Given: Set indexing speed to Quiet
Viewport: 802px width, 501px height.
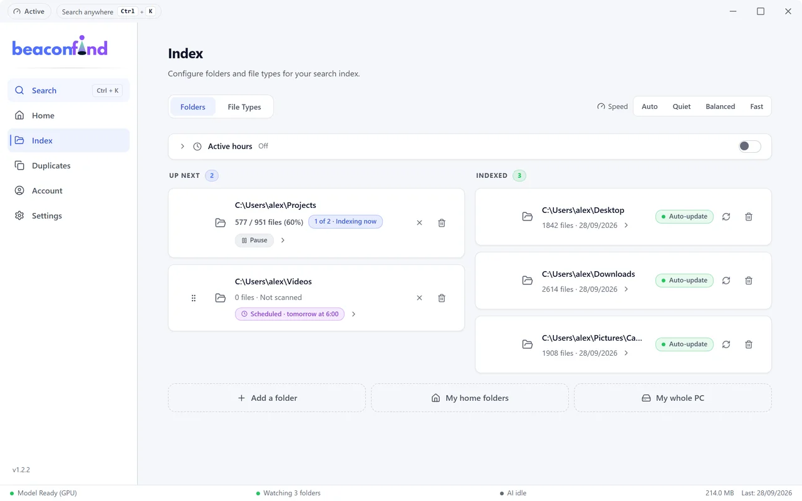Looking at the screenshot, I should (682, 106).
